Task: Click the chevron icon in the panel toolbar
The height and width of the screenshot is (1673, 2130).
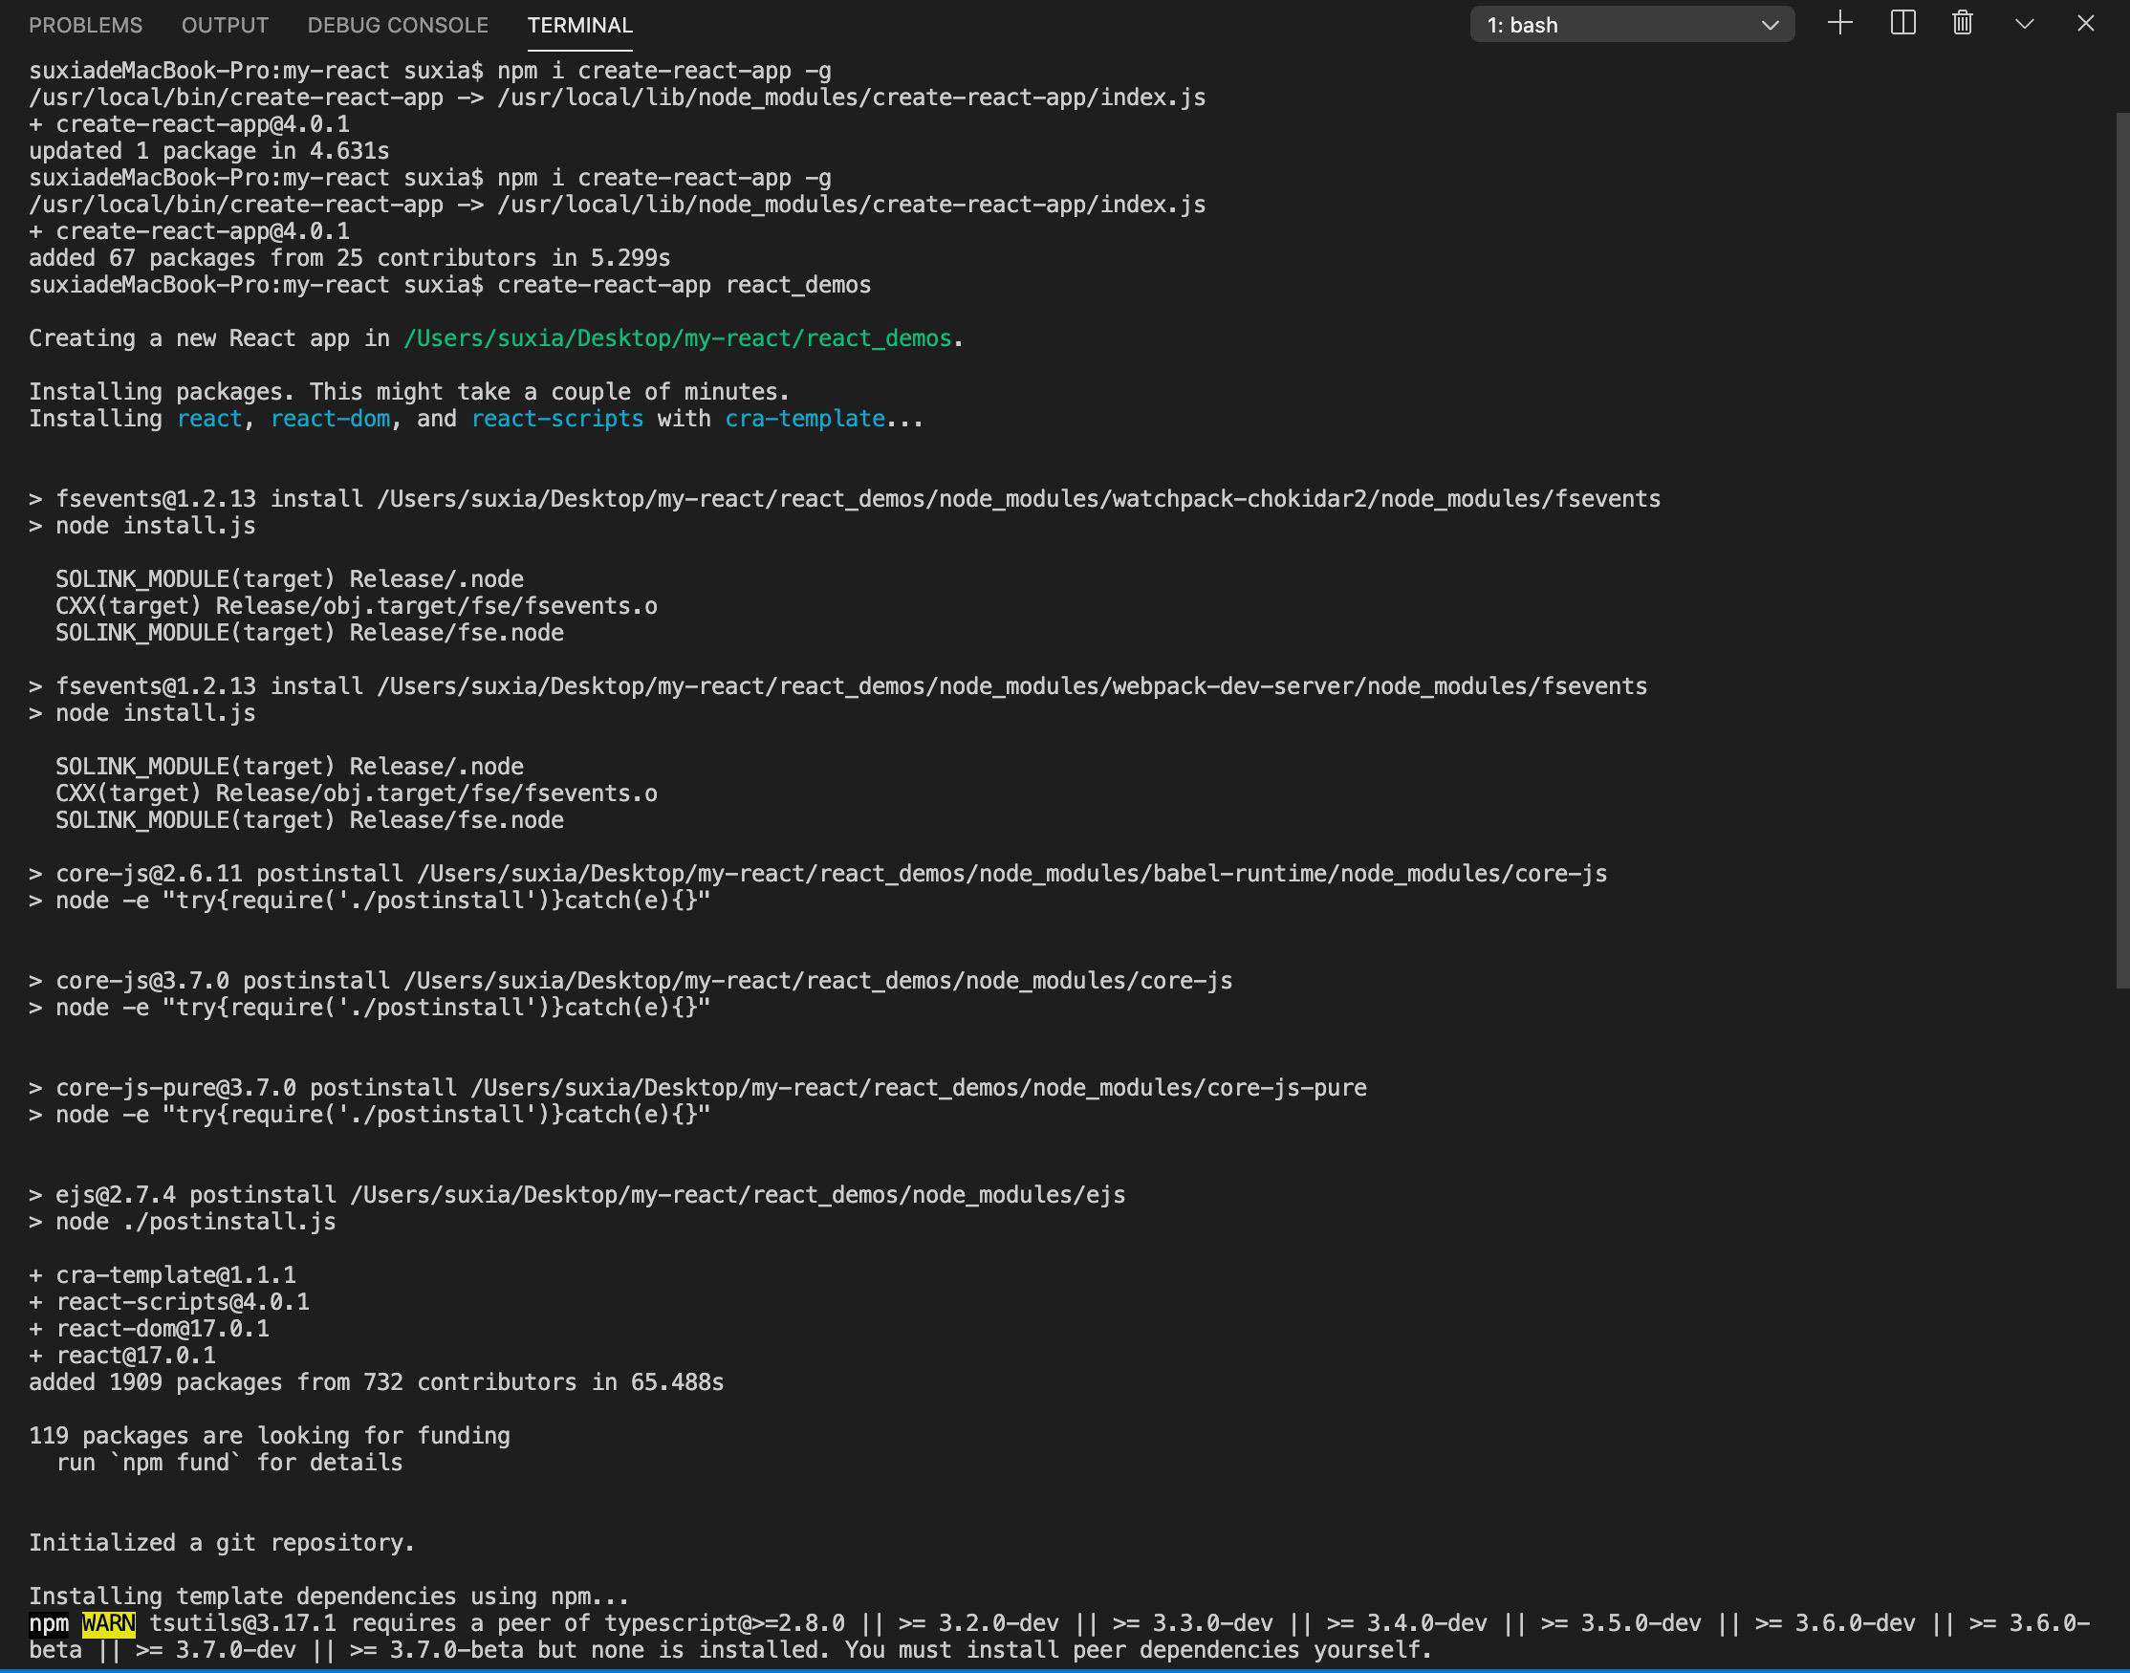Action: tap(2024, 25)
